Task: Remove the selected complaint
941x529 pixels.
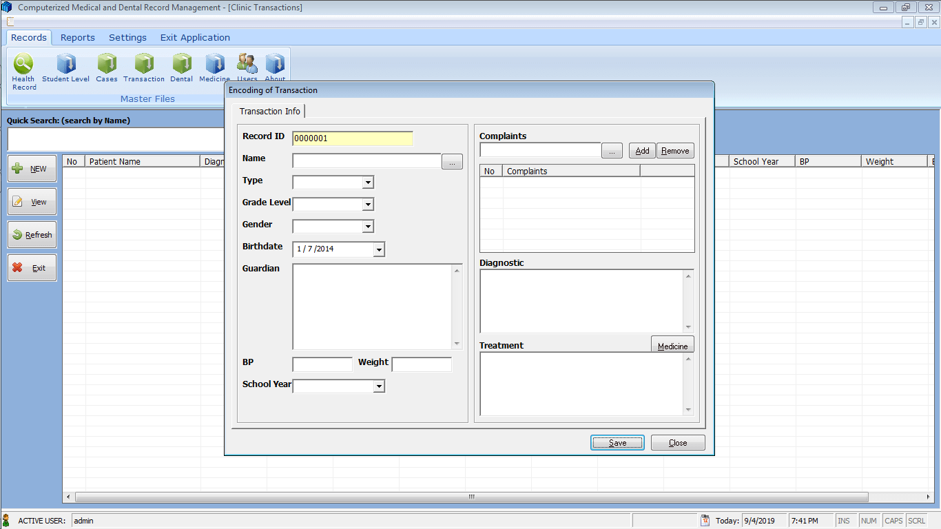Action: coord(675,151)
